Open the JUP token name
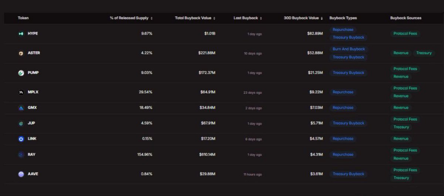 31,123
